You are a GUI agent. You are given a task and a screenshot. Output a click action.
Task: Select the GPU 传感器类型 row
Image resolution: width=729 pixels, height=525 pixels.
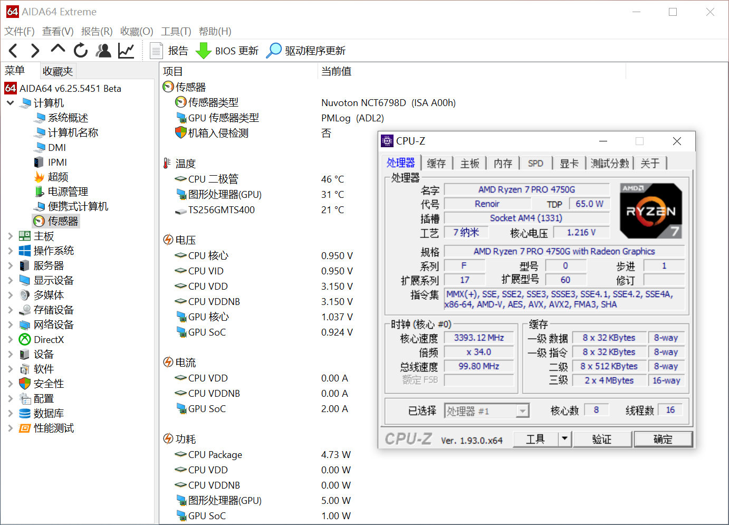(x=224, y=118)
